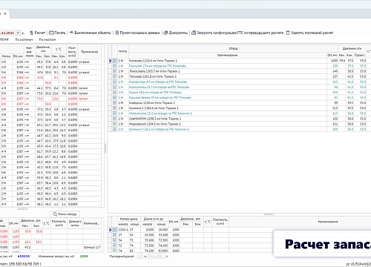Click the Отвод column group header

coord(233,48)
